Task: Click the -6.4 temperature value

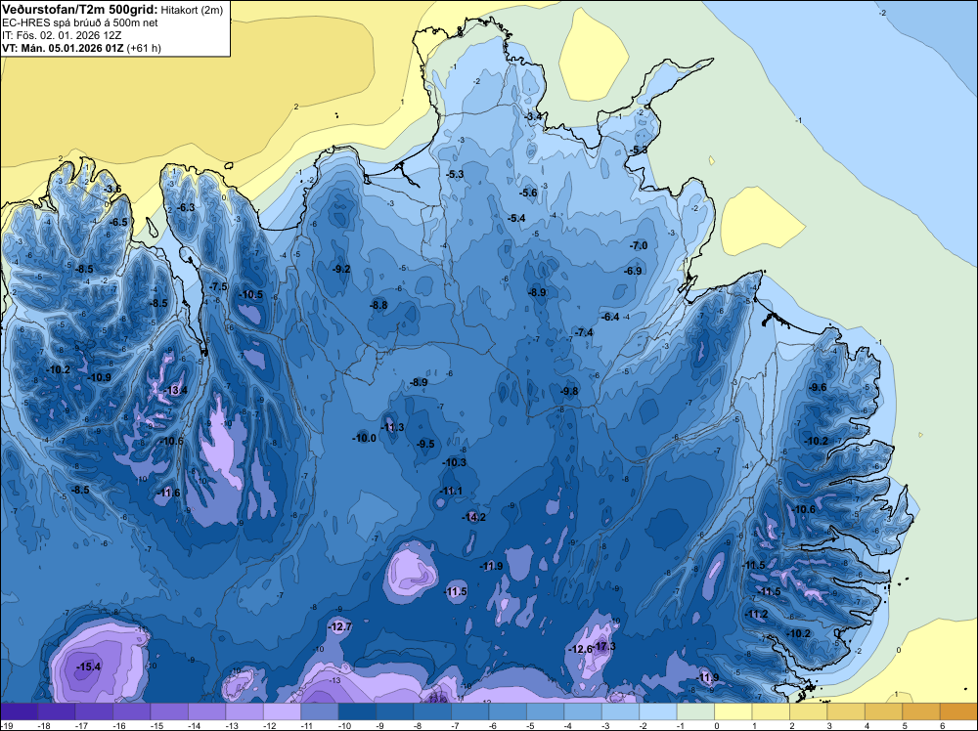Action: point(610,317)
